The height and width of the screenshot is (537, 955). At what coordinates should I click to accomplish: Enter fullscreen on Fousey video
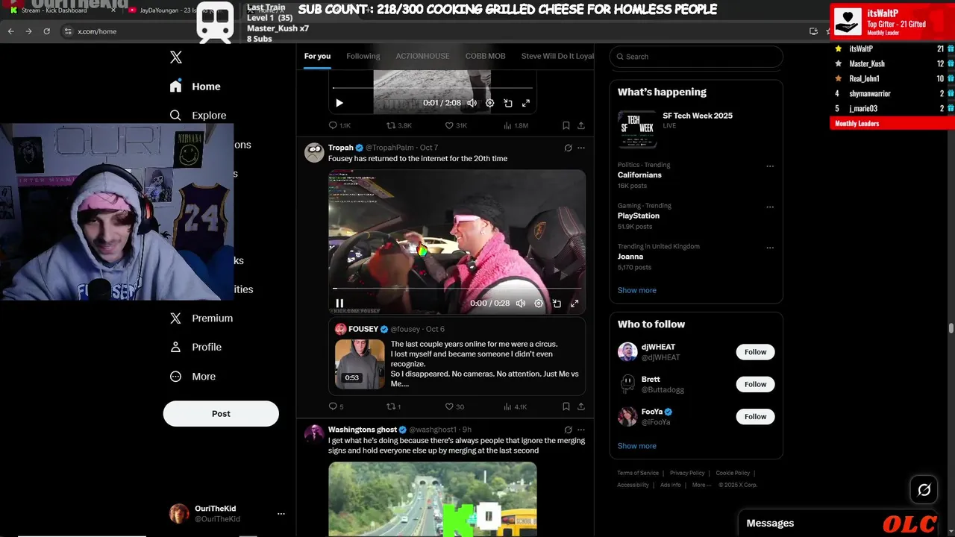pos(574,304)
